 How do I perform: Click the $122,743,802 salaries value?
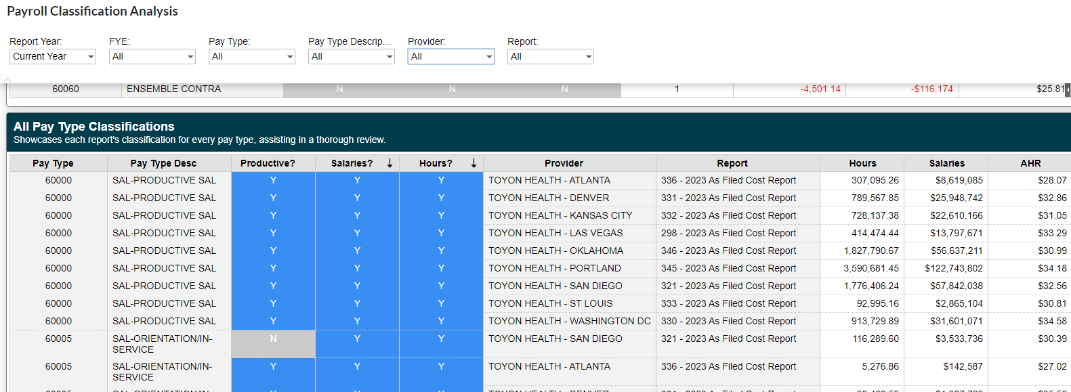954,268
